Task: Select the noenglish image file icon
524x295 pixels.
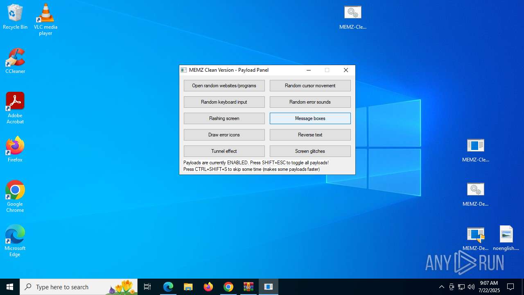Action: tap(506, 238)
